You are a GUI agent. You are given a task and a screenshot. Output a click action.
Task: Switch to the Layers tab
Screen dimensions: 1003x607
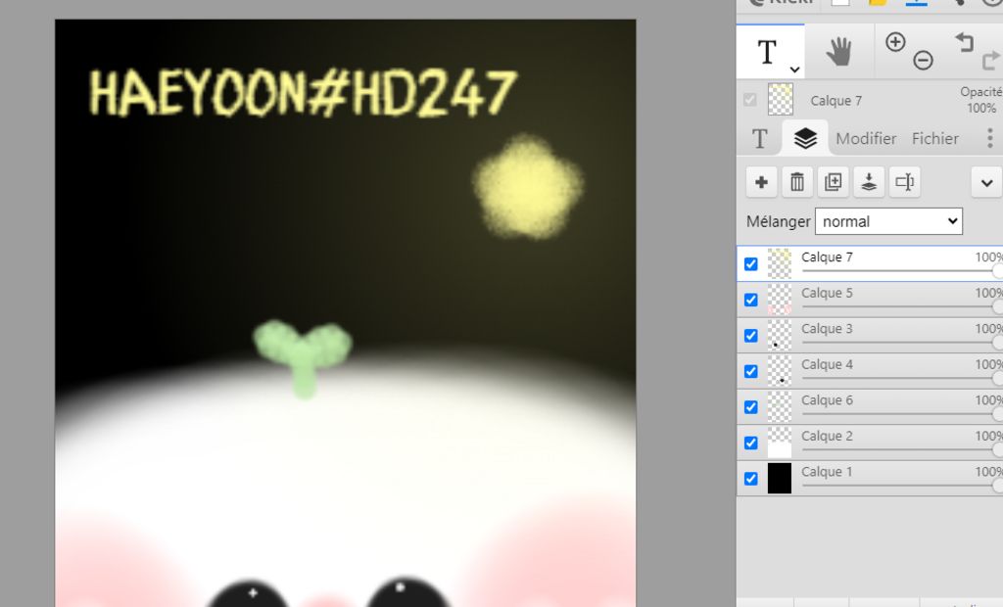click(x=805, y=138)
